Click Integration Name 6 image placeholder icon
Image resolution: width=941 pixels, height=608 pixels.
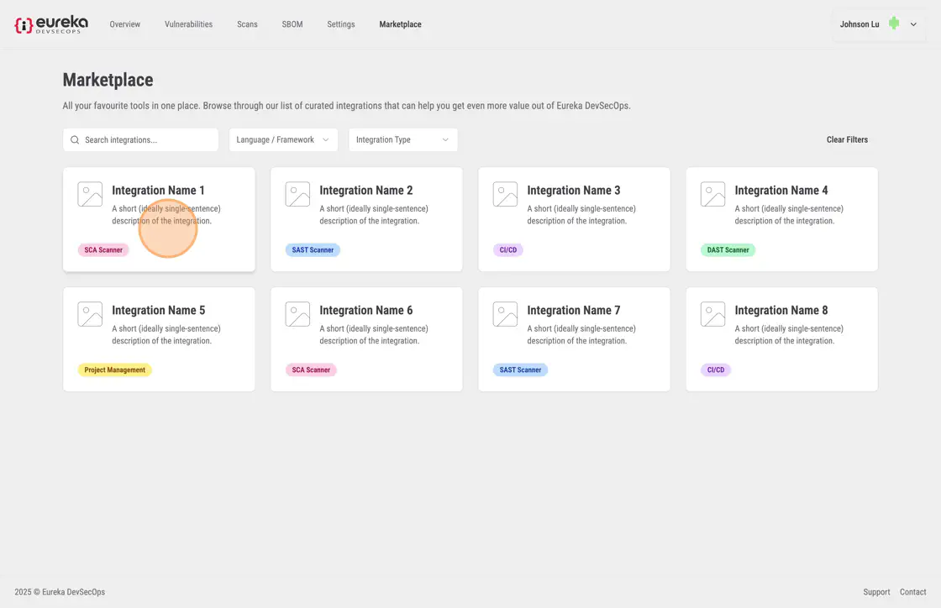(297, 314)
